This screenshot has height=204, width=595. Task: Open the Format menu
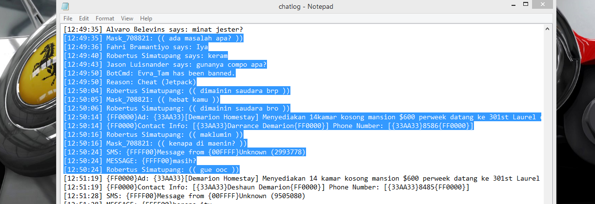click(x=105, y=19)
